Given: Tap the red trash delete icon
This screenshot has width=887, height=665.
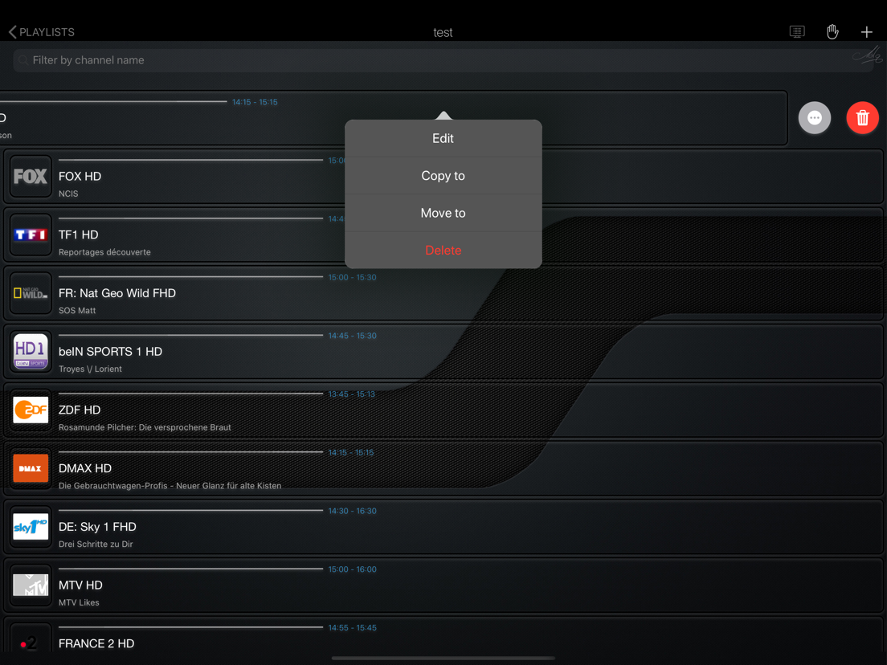Looking at the screenshot, I should point(862,117).
